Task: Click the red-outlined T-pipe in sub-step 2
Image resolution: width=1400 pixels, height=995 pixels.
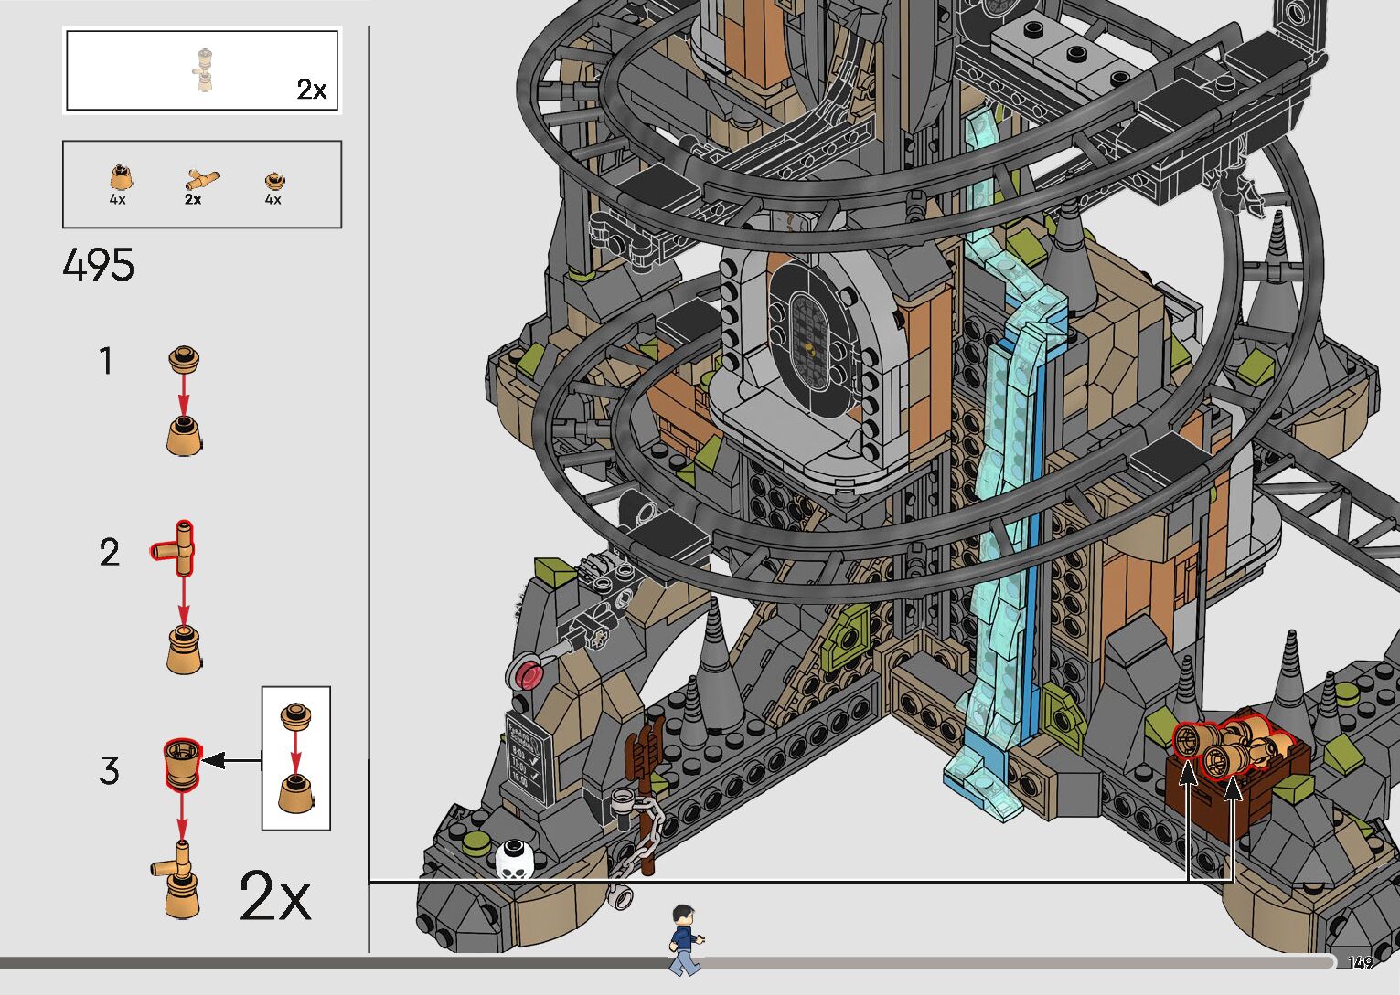Action: coord(175,548)
